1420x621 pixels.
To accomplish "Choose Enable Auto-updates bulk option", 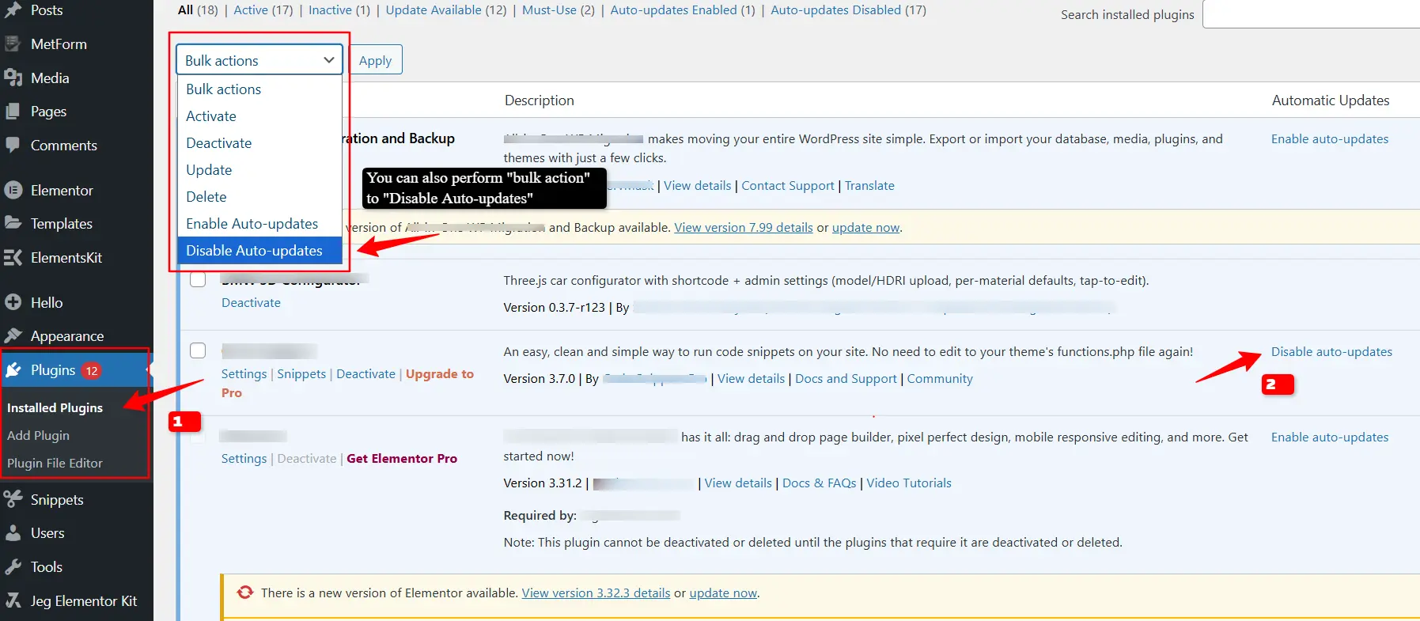I will pyautogui.click(x=259, y=224).
